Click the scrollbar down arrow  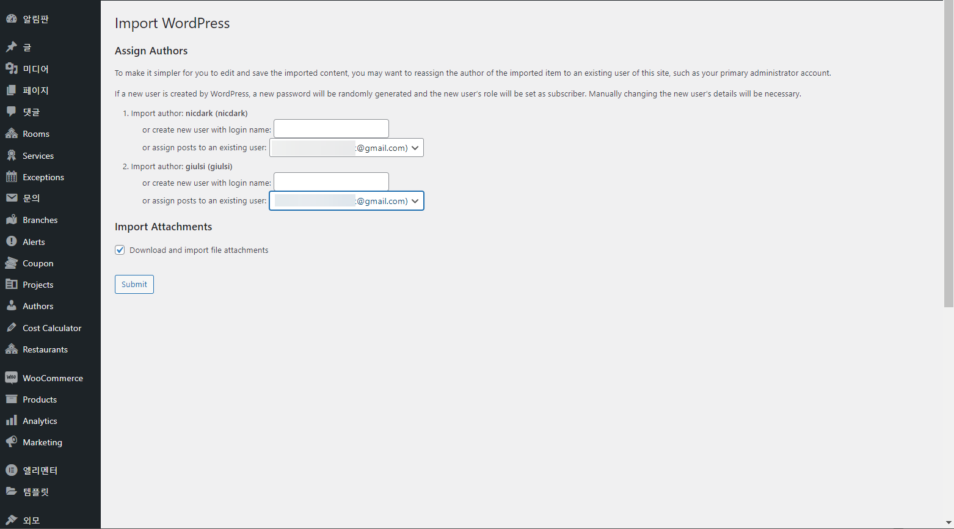[949, 524]
